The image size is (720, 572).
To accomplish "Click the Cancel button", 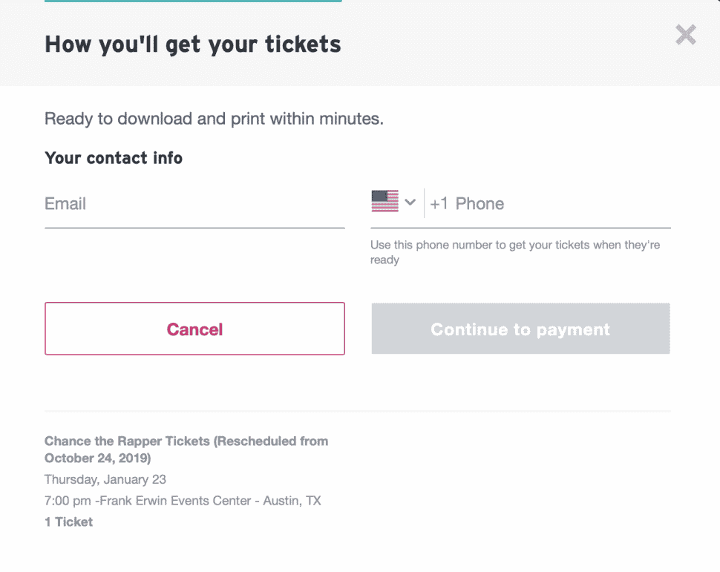I will [194, 329].
